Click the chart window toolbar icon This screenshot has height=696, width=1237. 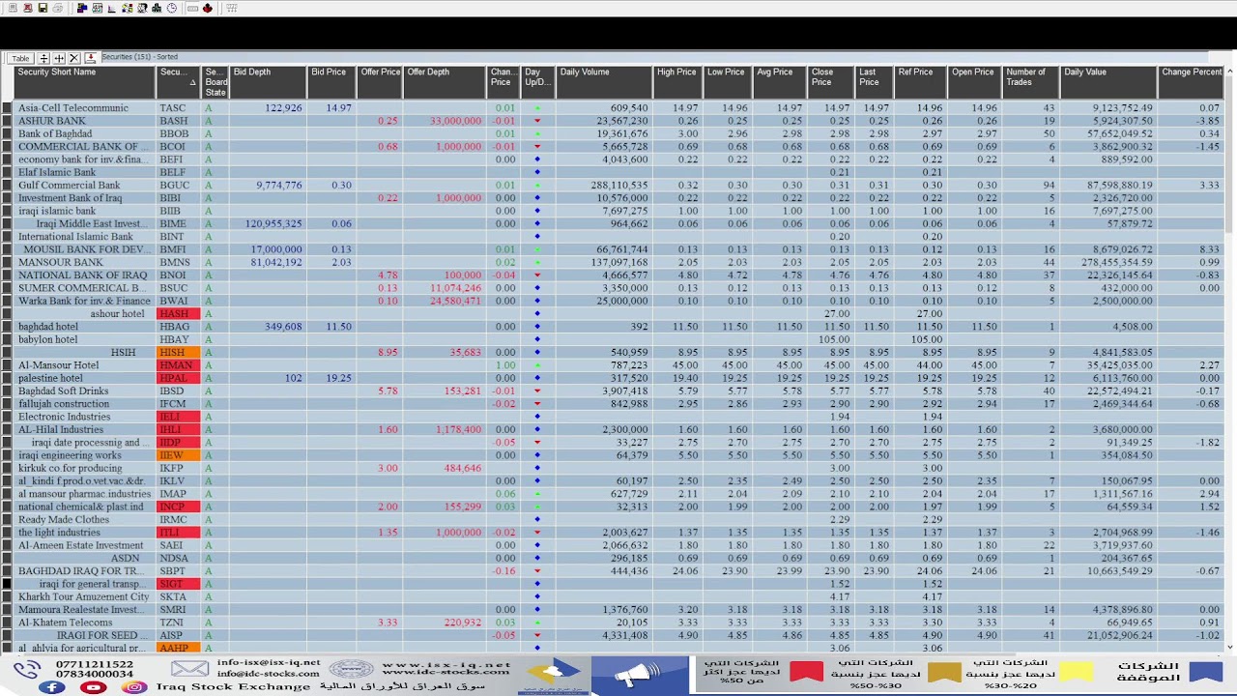pos(98,8)
